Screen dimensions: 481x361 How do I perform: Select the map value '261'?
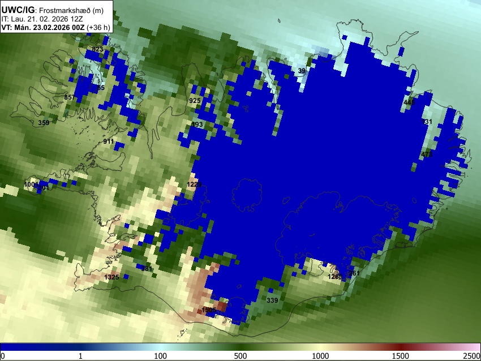click(x=354, y=273)
